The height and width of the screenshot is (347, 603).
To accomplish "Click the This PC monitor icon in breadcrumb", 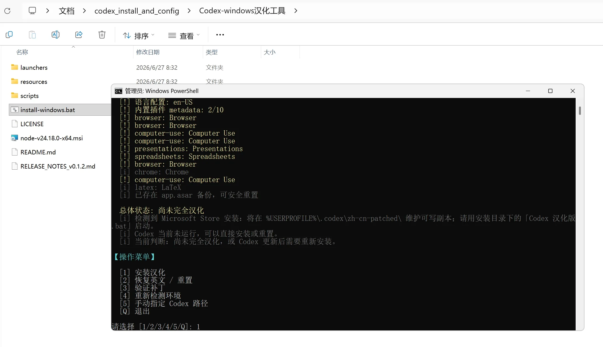I will (x=32, y=11).
